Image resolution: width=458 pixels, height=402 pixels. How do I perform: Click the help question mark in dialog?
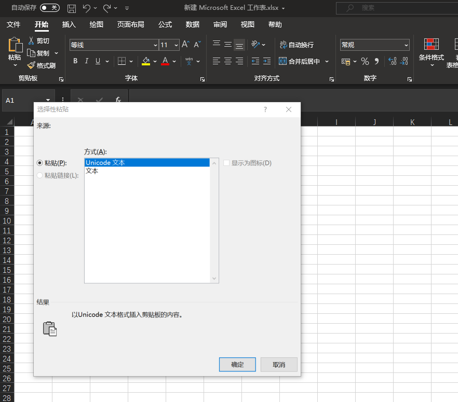(x=265, y=109)
